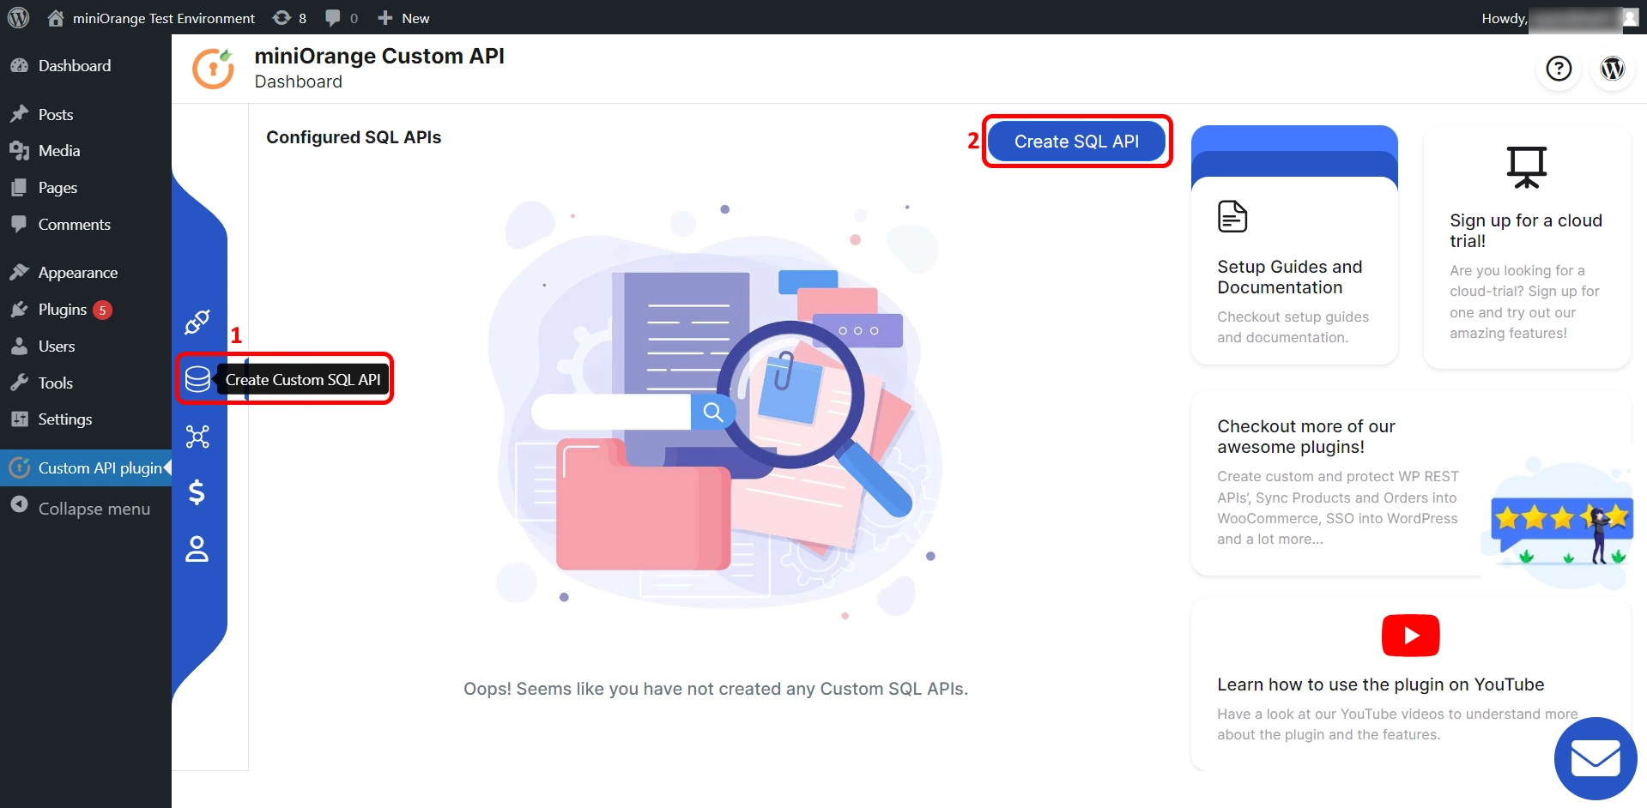Open the Plugins menu
The width and height of the screenshot is (1647, 808).
[x=86, y=310]
